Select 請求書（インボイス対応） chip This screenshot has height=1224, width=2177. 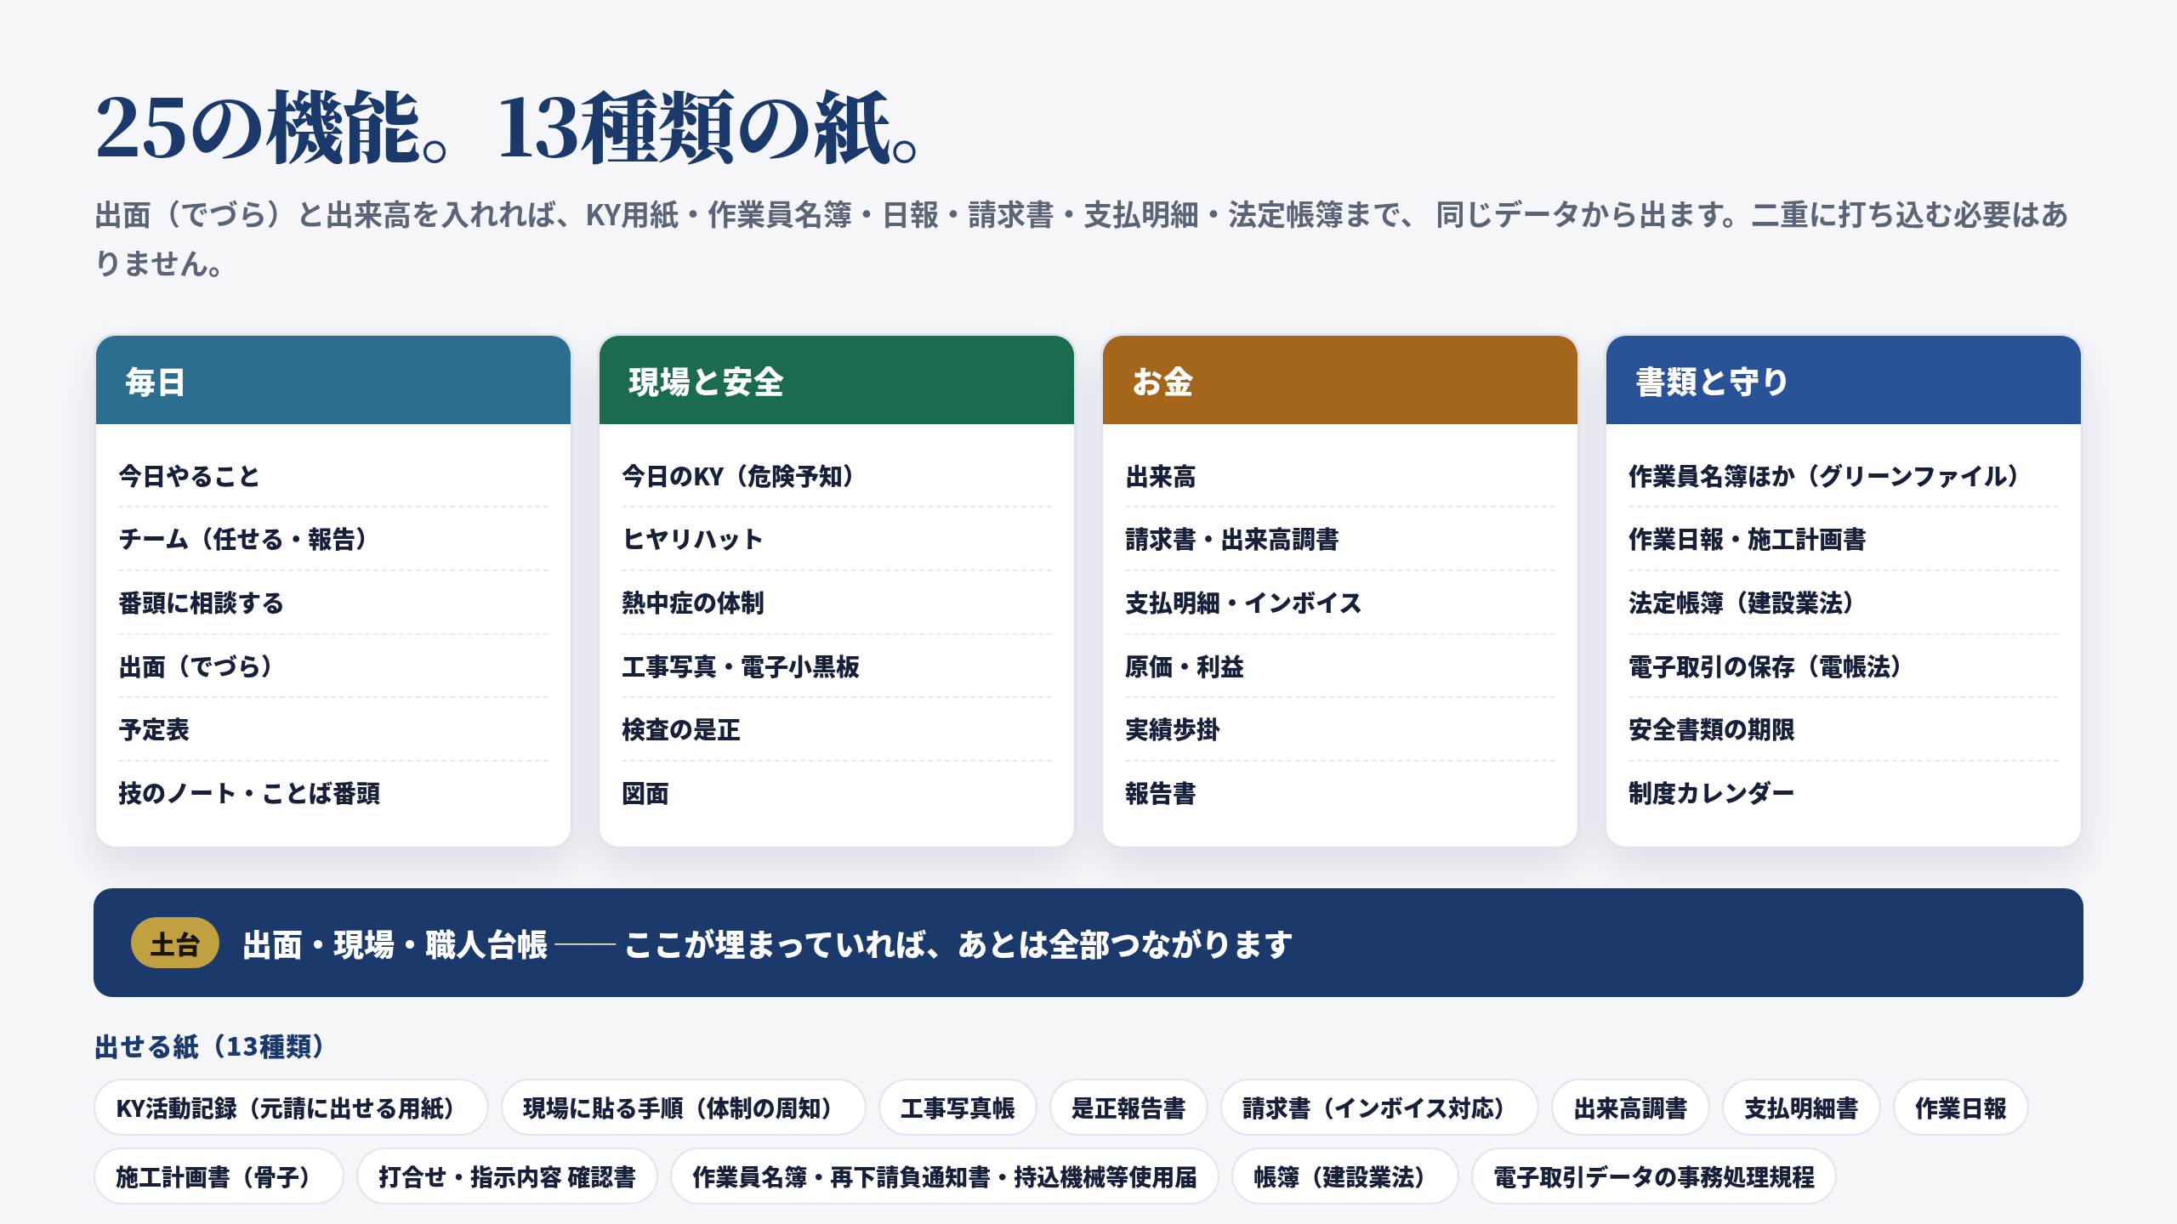(x=1379, y=1108)
